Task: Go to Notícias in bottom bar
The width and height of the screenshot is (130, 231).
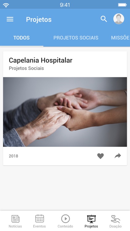Action: pos(15,221)
